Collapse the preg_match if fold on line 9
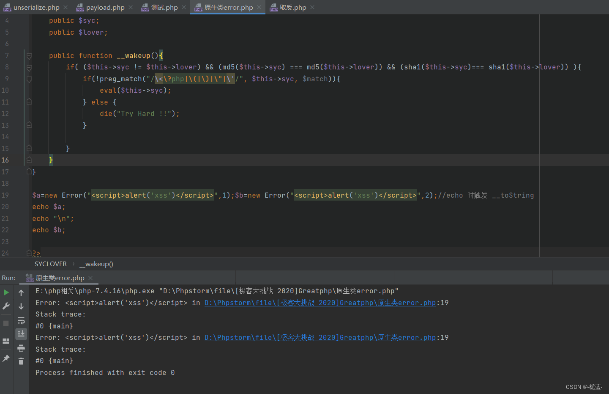Image resolution: width=609 pixels, height=394 pixels. pos(29,79)
